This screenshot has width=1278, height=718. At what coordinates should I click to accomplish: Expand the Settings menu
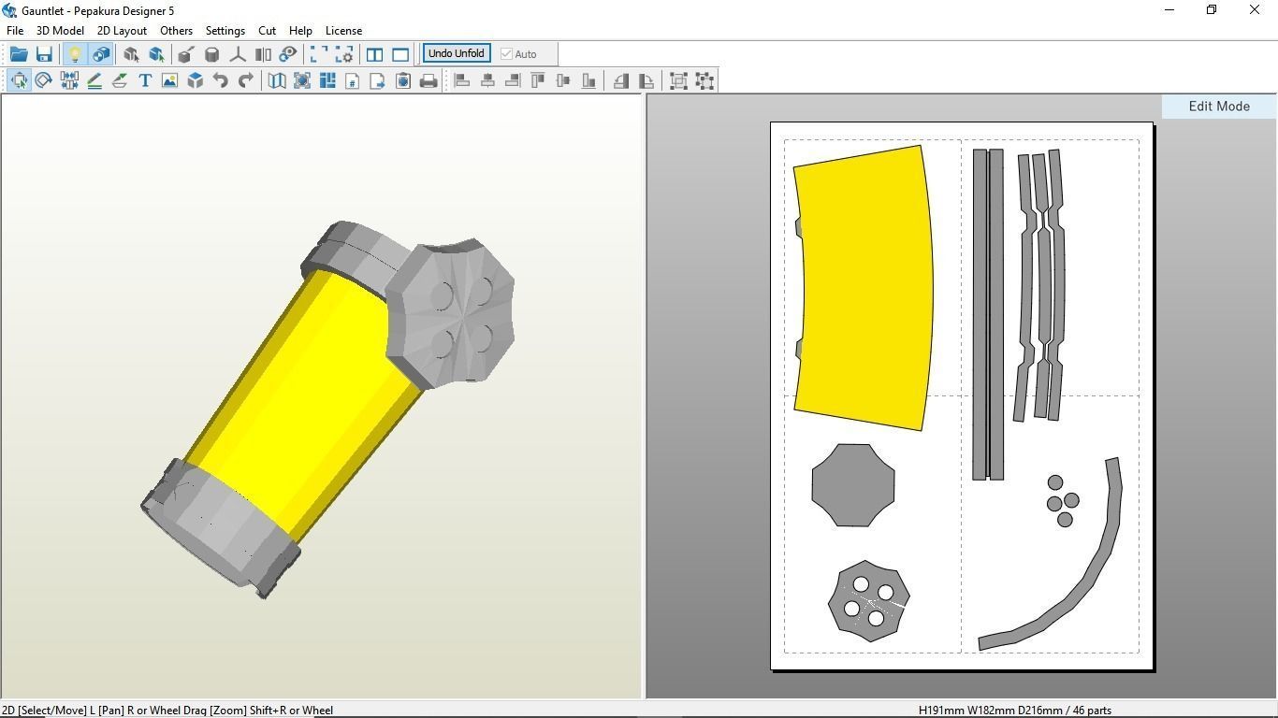point(225,31)
